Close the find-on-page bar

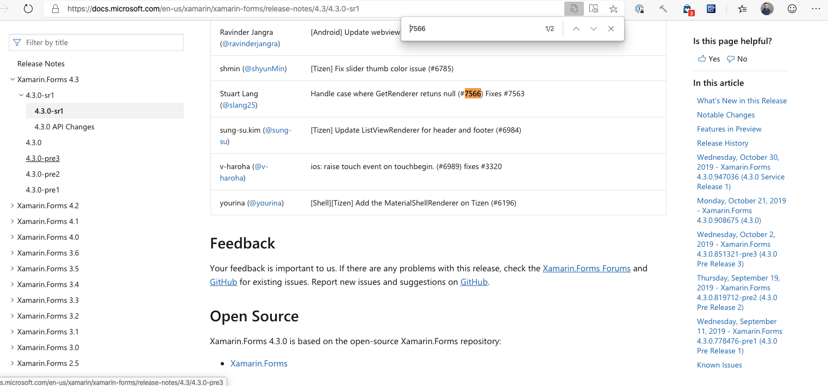(x=611, y=29)
